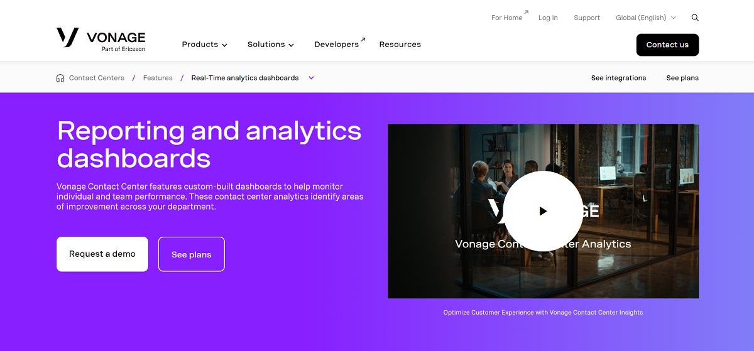754x351 pixels.
Task: Click the Contact us button
Action: [667, 45]
